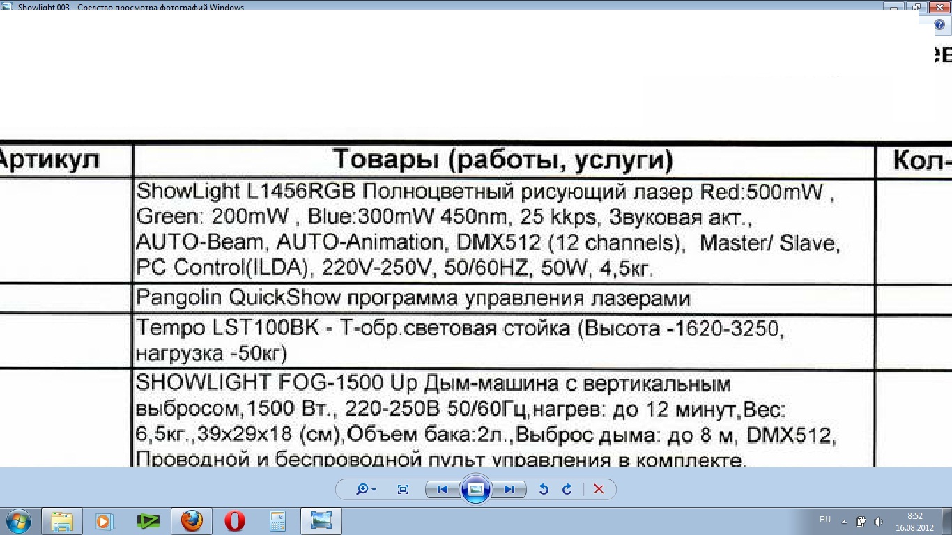Click the Actual Size button
The width and height of the screenshot is (952, 535).
403,489
